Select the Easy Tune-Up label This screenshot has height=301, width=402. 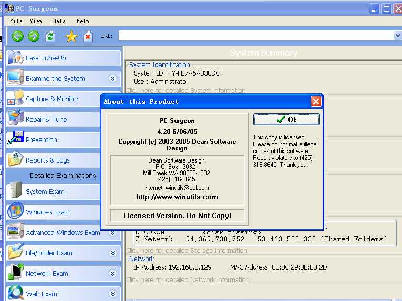[46, 58]
